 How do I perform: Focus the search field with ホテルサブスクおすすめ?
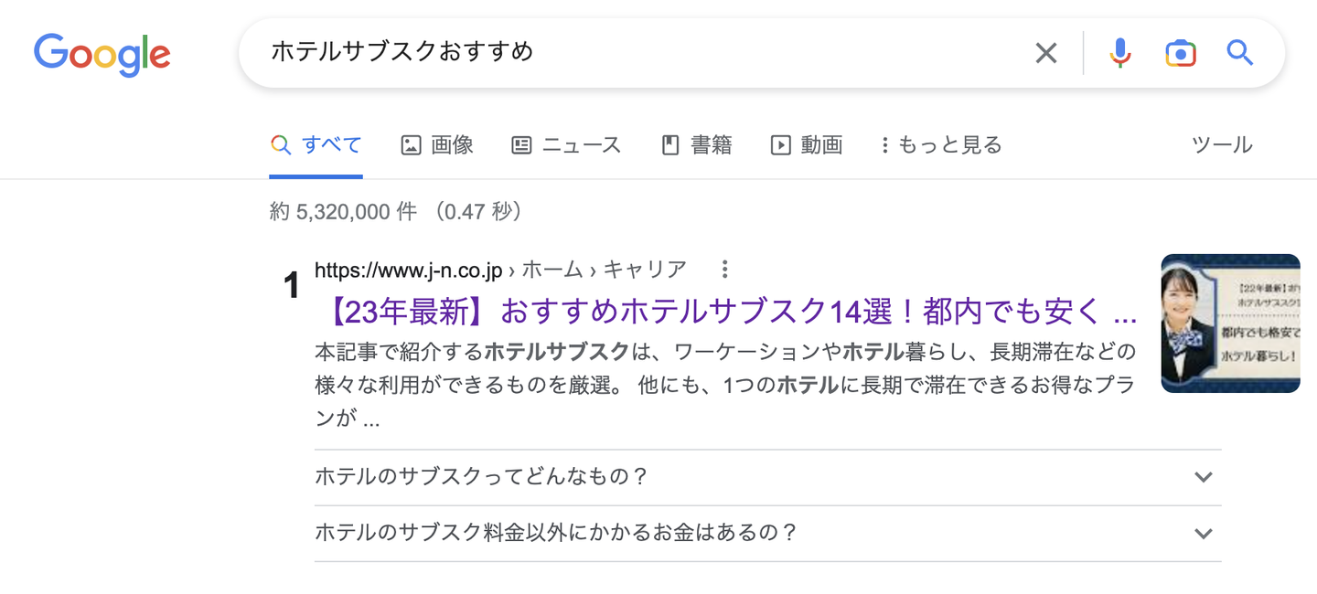pos(640,52)
